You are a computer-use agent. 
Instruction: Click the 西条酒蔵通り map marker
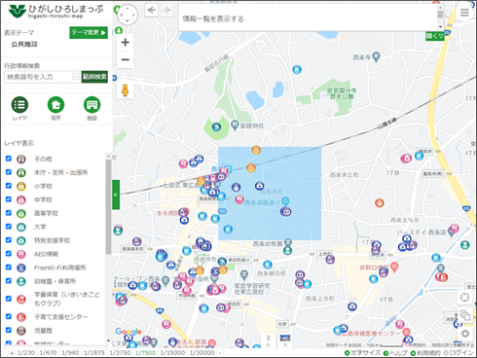coord(285,201)
